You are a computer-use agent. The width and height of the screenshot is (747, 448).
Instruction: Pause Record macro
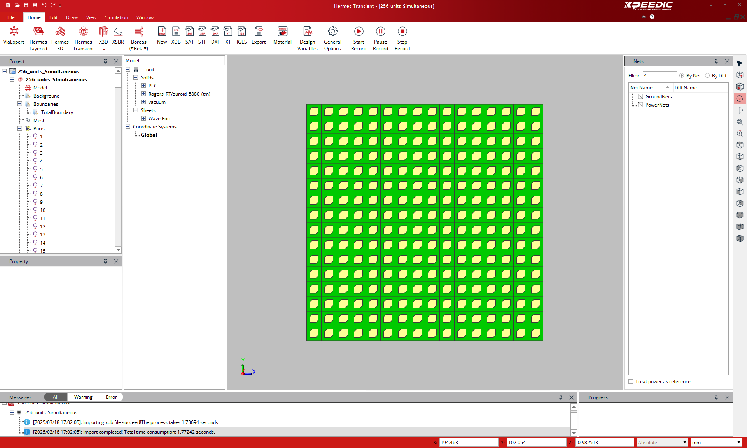tap(380, 38)
